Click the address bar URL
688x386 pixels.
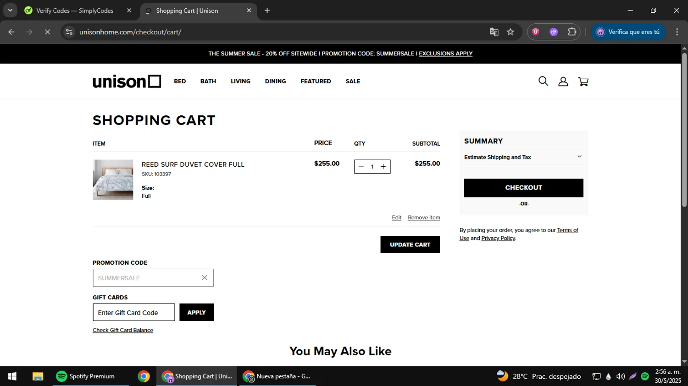coord(130,32)
